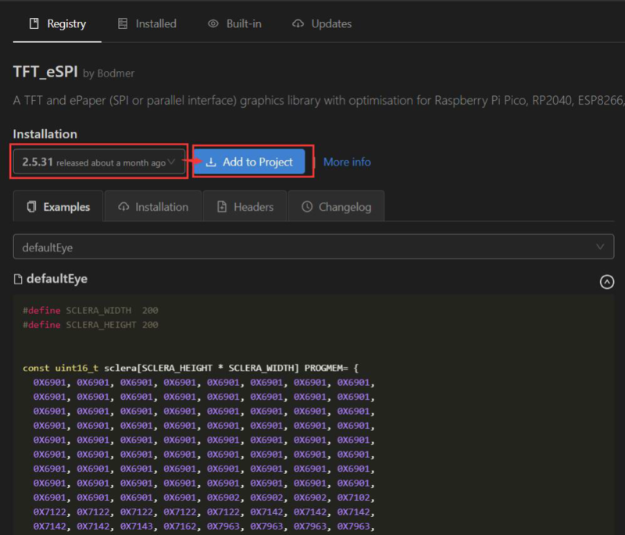Click the 0X7143 value in code
625x535 pixels.
[136, 526]
